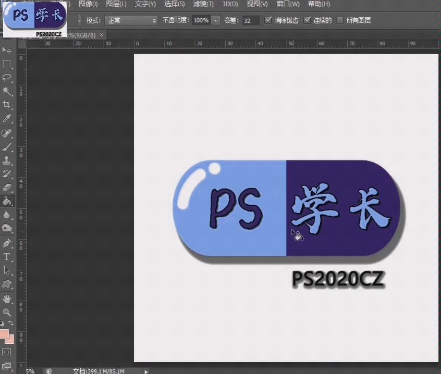
Task: Select the Move tool
Action: 7,49
